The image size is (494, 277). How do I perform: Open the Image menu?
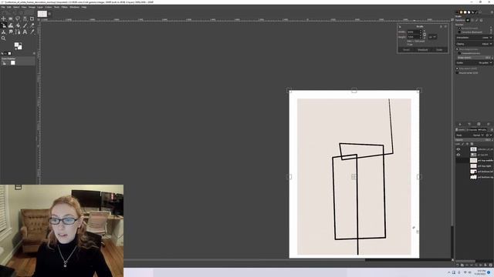[32, 7]
